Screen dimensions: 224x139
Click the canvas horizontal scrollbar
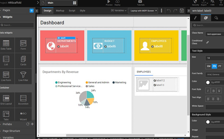pos(110,135)
